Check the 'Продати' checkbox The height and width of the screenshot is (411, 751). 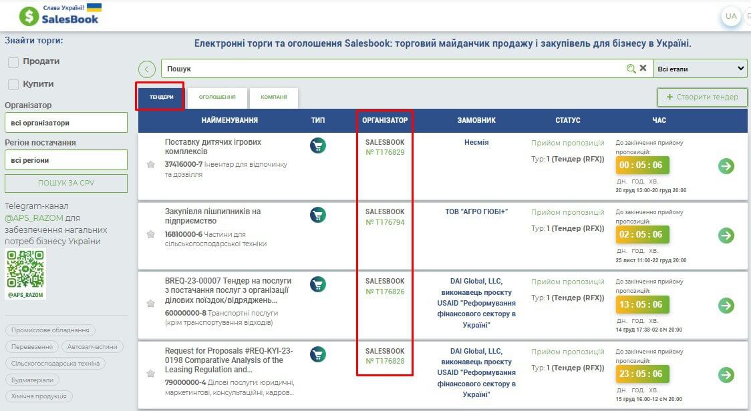pyautogui.click(x=13, y=62)
